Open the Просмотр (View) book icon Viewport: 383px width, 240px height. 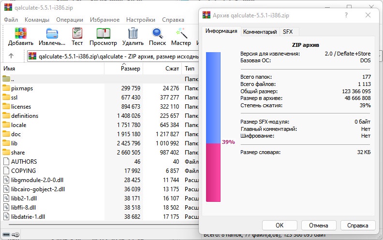(x=103, y=33)
